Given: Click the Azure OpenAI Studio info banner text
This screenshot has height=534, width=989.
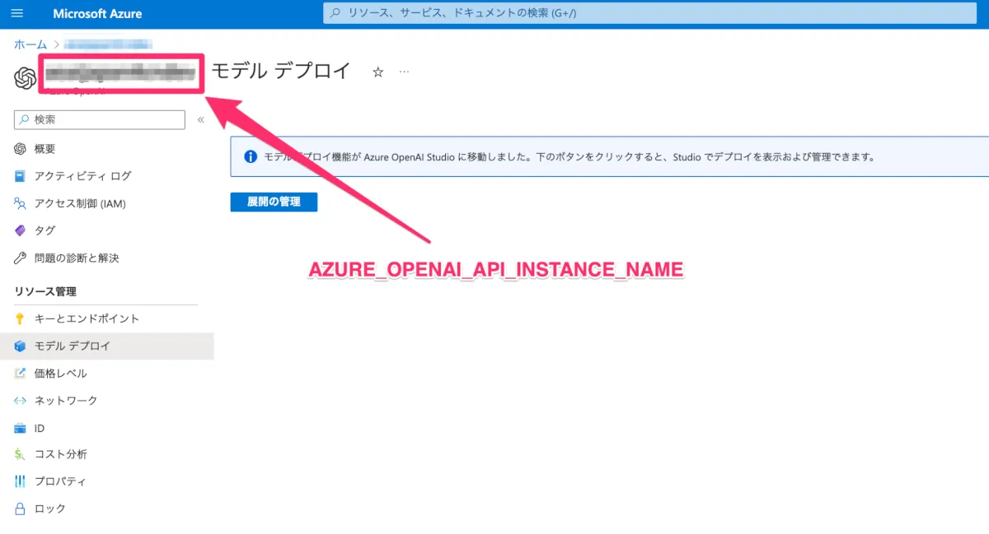Looking at the screenshot, I should tap(569, 156).
